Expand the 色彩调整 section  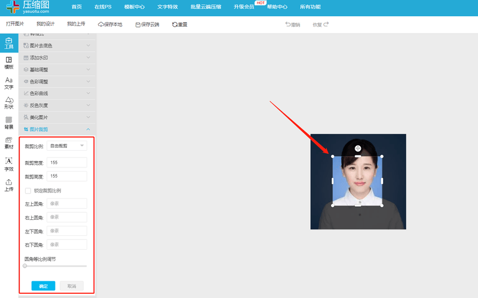(57, 82)
